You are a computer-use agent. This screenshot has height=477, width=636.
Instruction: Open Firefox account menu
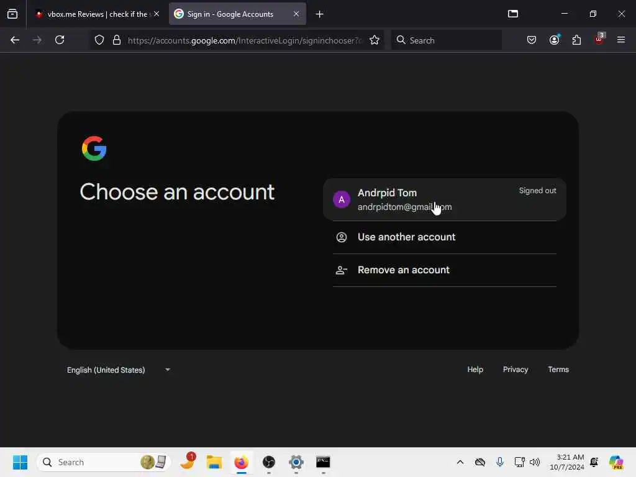click(555, 40)
